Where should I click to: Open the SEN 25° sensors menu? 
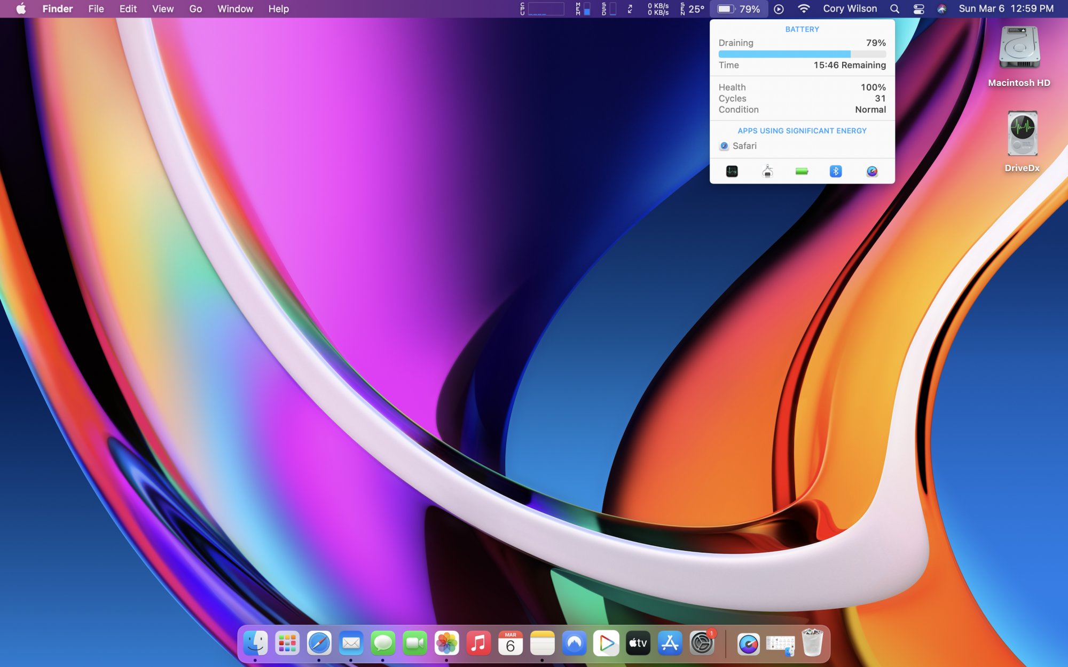(692, 9)
